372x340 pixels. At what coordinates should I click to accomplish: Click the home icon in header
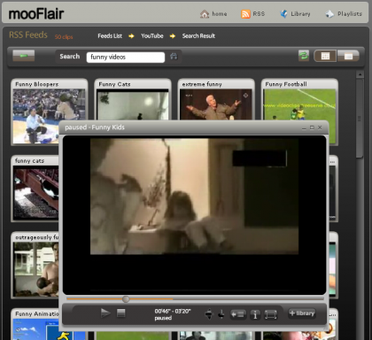(205, 14)
